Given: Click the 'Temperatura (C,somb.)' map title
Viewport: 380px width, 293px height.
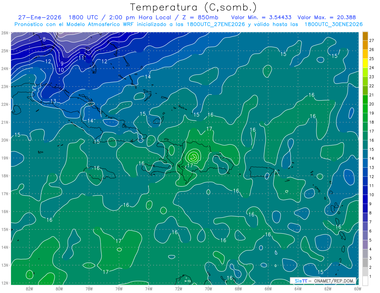Looking at the screenshot, I should (193, 7).
